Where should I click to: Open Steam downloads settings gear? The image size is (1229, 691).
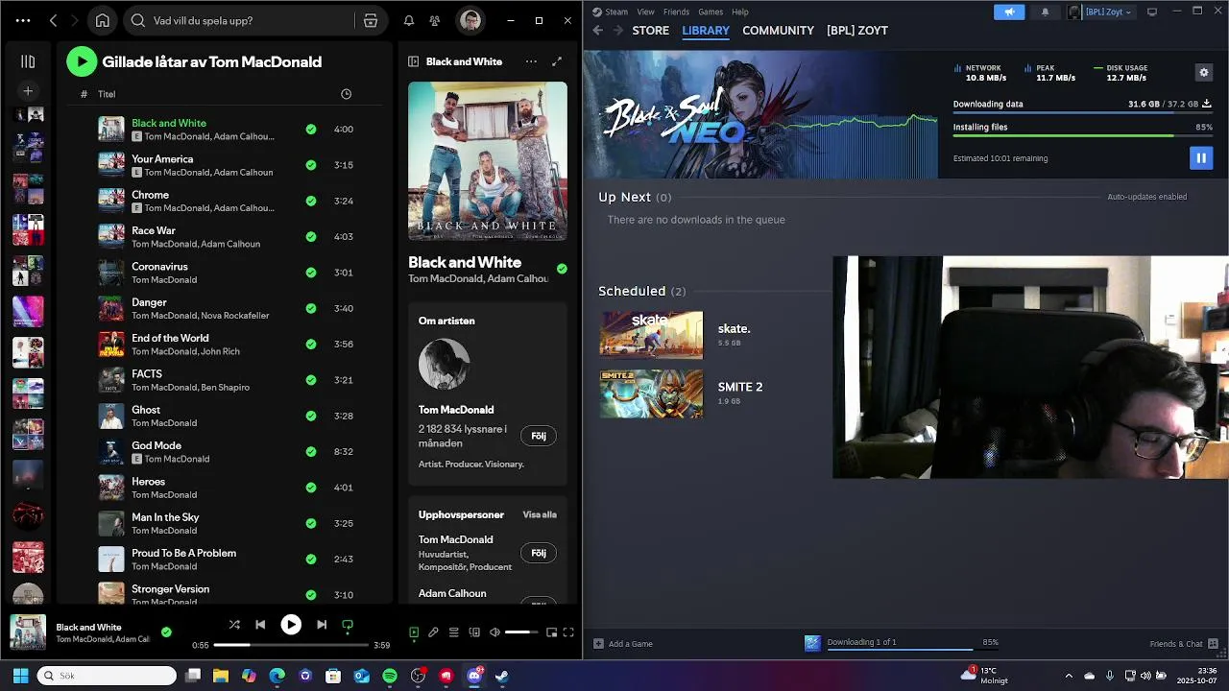click(x=1204, y=72)
